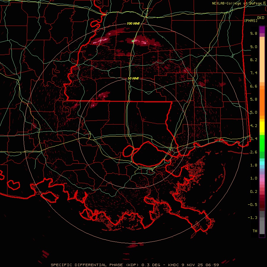The width and height of the screenshot is (267, 267).
Task: Click the 0.2 scale label
Action: pos(254,192)
